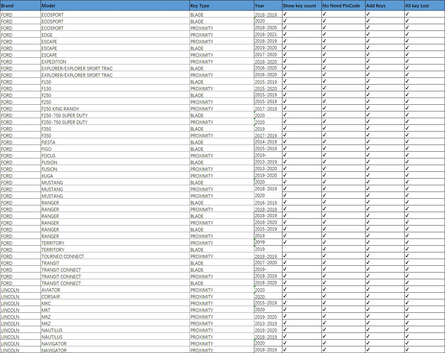Select the Show key count checkmark for MKT
Viewport: 445px width, 353px height.
285,309
